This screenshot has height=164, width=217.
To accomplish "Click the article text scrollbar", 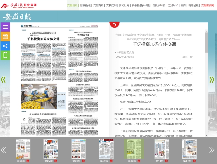I will 206,44.
